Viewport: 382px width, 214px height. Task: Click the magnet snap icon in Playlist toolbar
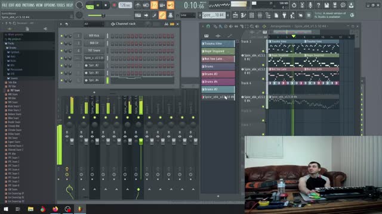pyautogui.click(x=208, y=26)
